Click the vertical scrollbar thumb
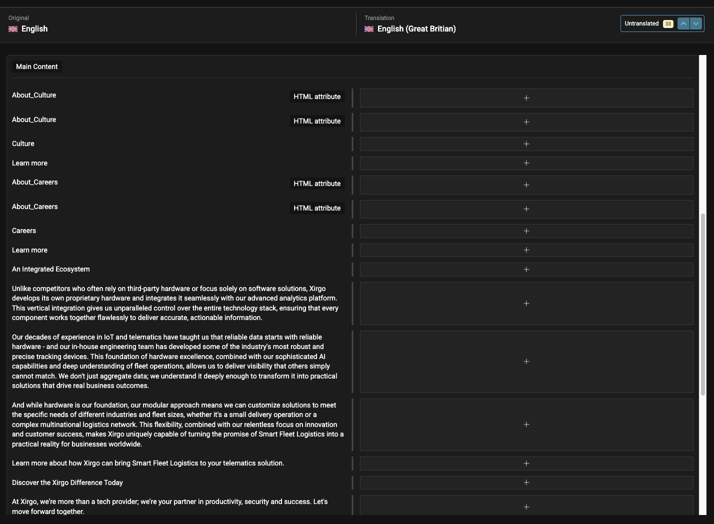 [703, 304]
